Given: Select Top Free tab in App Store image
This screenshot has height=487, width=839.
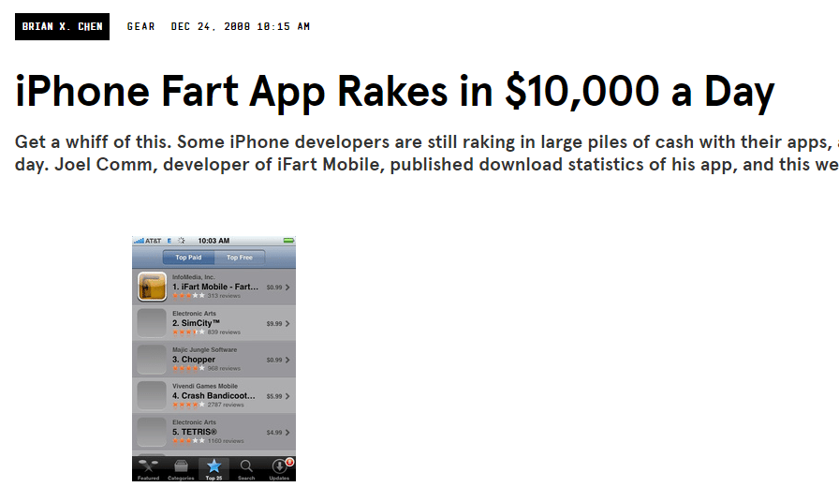Looking at the screenshot, I should pyautogui.click(x=239, y=258).
